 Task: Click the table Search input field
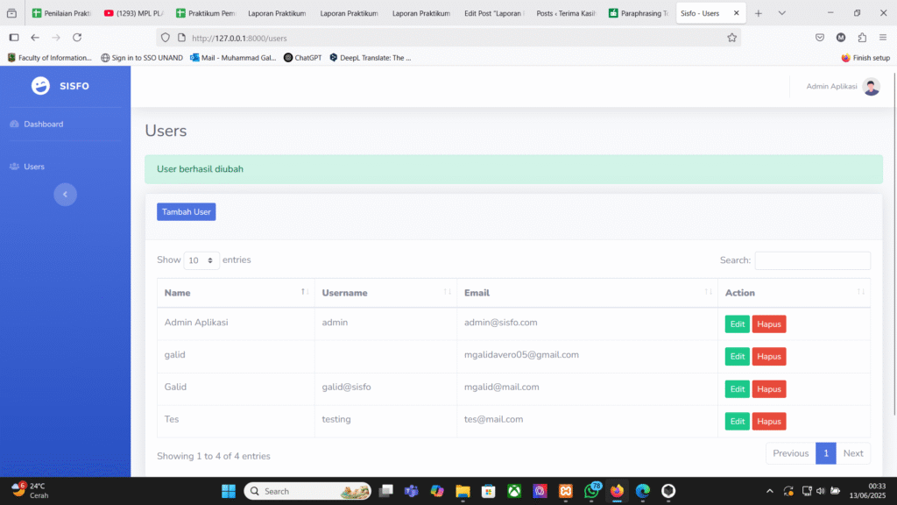click(x=812, y=260)
